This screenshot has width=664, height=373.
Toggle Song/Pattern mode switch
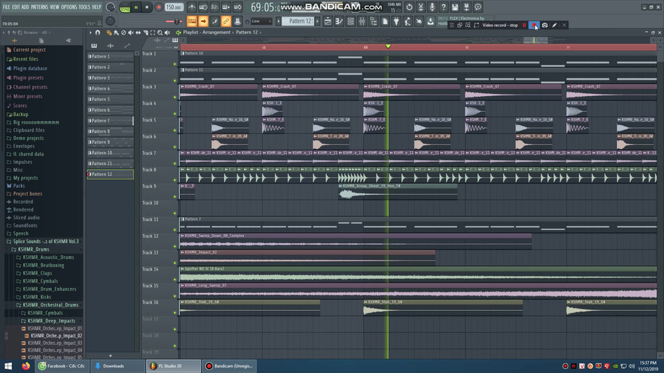tap(124, 7)
